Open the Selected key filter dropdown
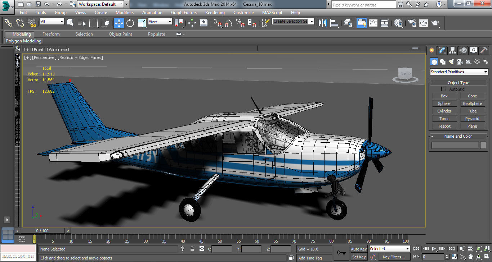The width and height of the screenshot is (492, 262). (x=389, y=249)
